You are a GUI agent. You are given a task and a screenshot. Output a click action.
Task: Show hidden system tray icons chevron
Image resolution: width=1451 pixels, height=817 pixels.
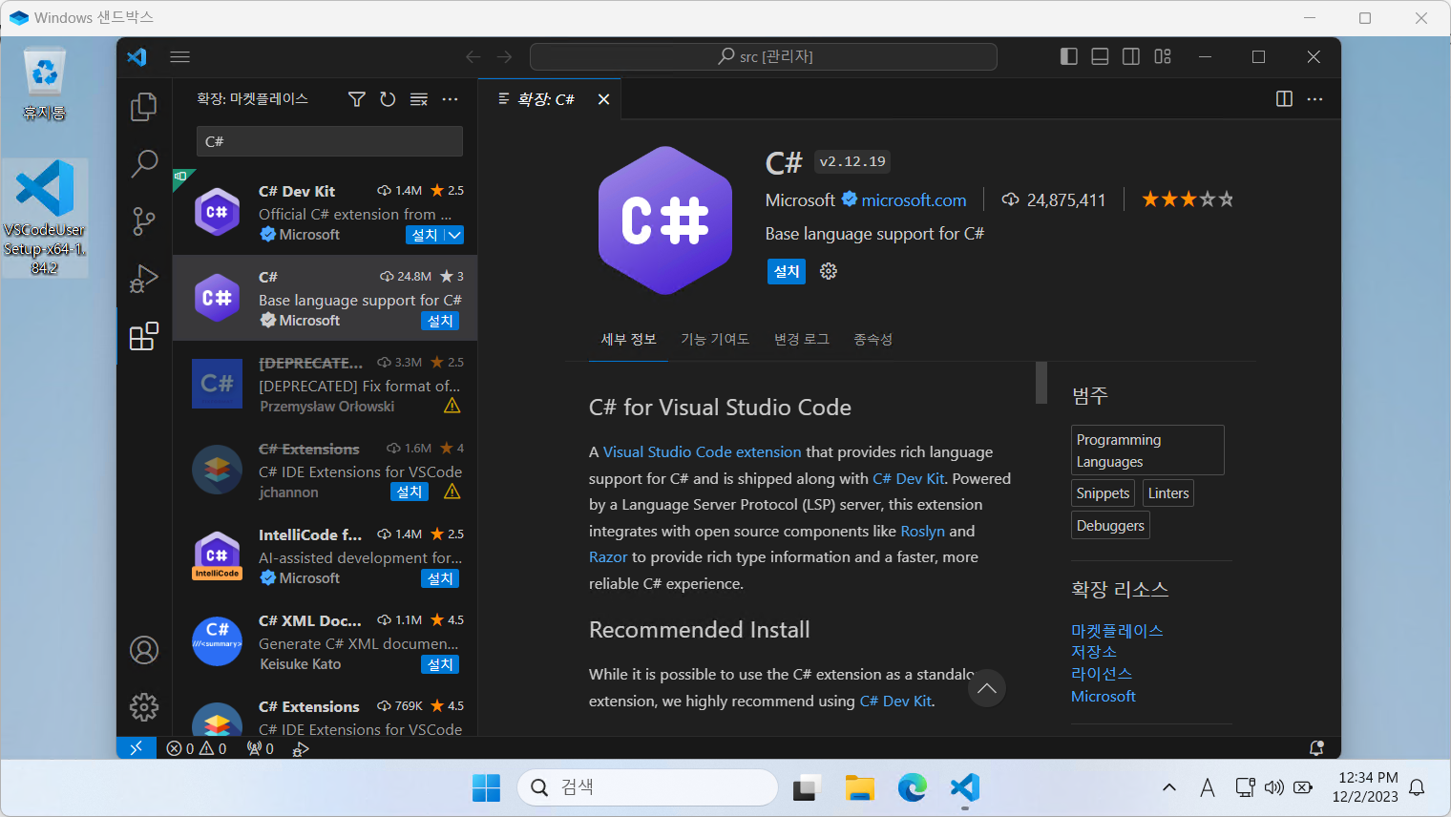(x=1168, y=787)
